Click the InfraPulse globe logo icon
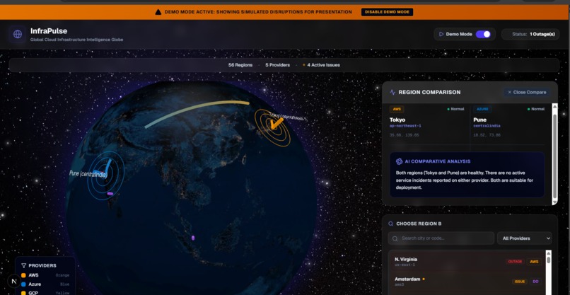 tap(18, 34)
